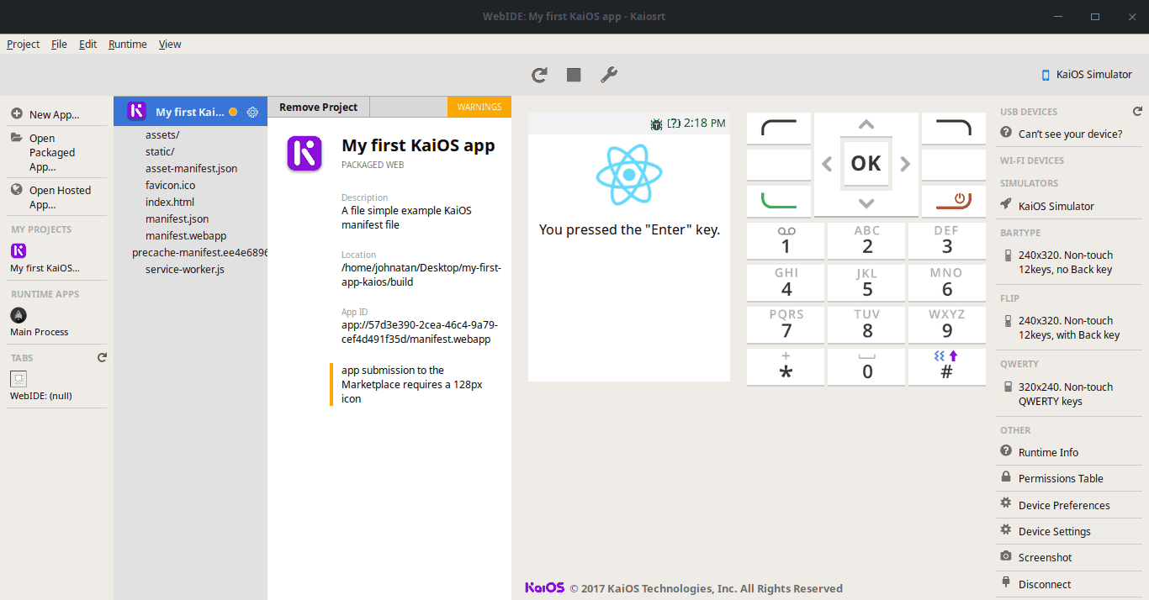This screenshot has height=600, width=1149.
Task: Click the reload app toolbar icon
Action: pyautogui.click(x=540, y=75)
